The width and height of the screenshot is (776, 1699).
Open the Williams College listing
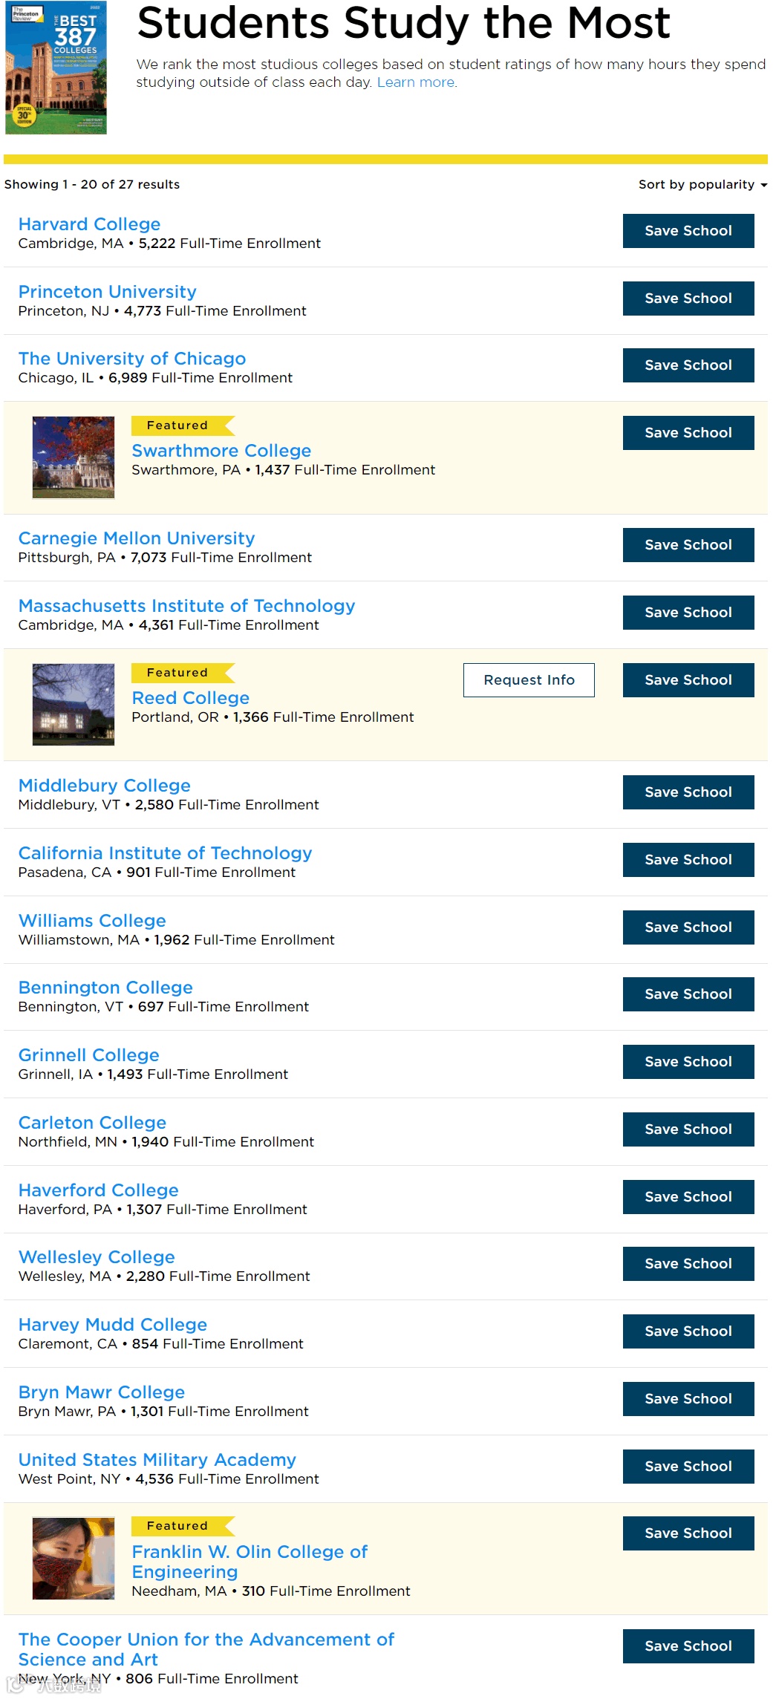click(x=92, y=921)
